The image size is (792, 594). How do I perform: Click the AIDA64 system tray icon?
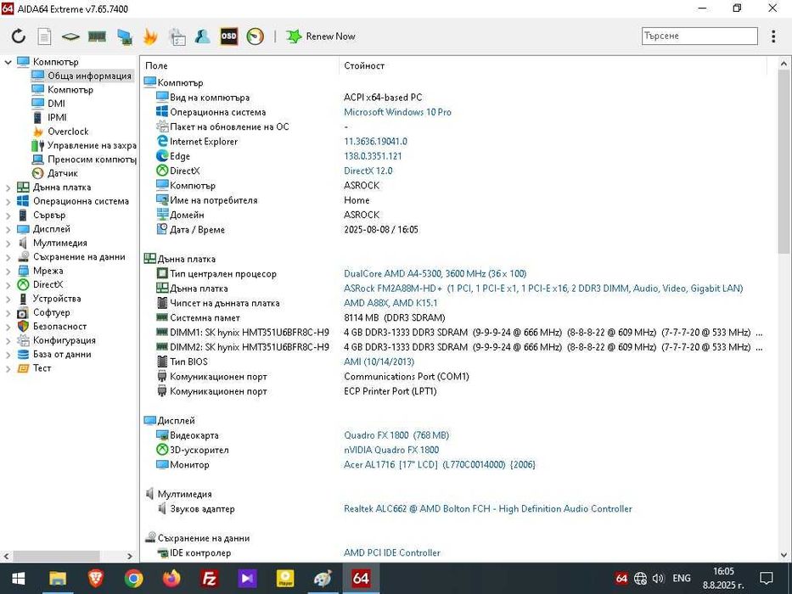621,579
